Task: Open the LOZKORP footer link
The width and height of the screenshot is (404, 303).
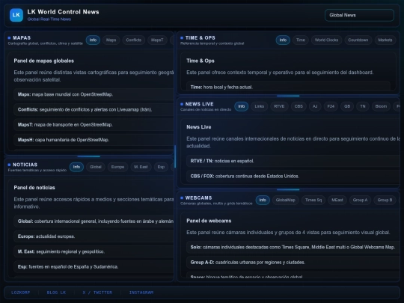Action: point(21,293)
